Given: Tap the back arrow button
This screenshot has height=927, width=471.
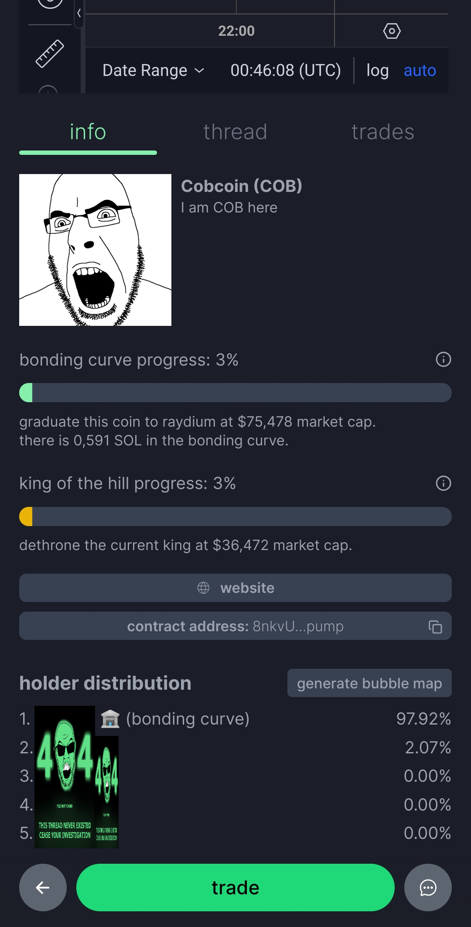Looking at the screenshot, I should coord(43,887).
